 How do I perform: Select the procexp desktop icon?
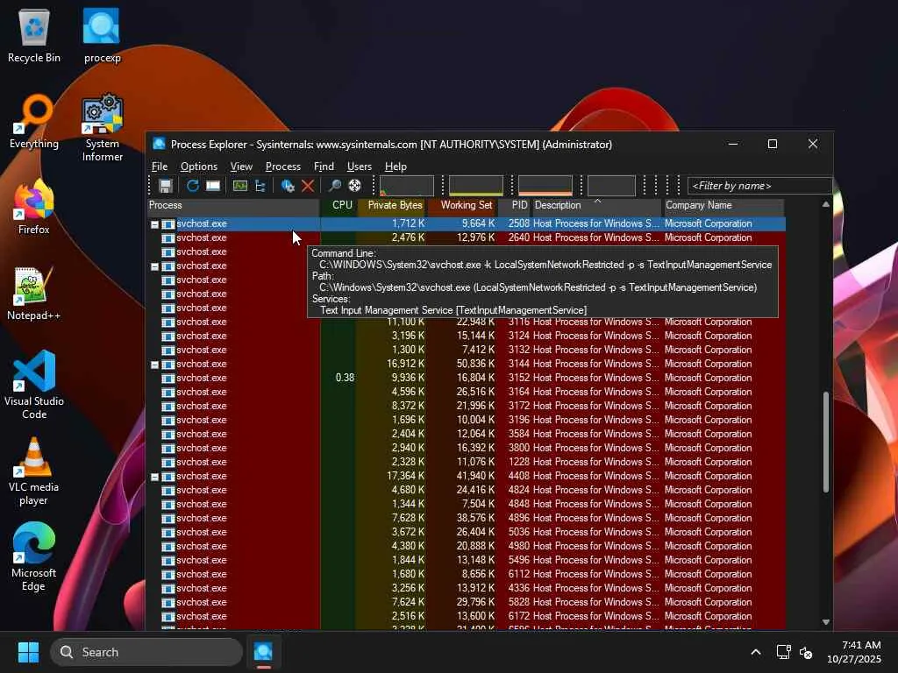tap(102, 35)
